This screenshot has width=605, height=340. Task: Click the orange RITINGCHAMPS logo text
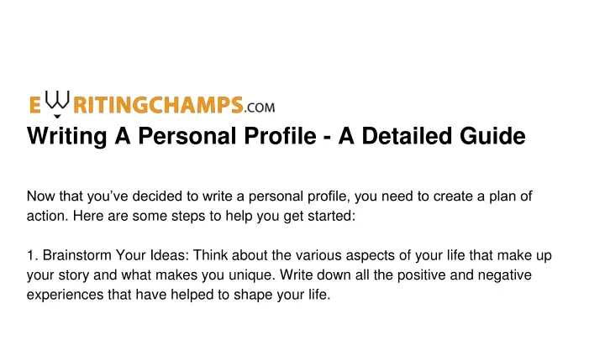(158, 105)
